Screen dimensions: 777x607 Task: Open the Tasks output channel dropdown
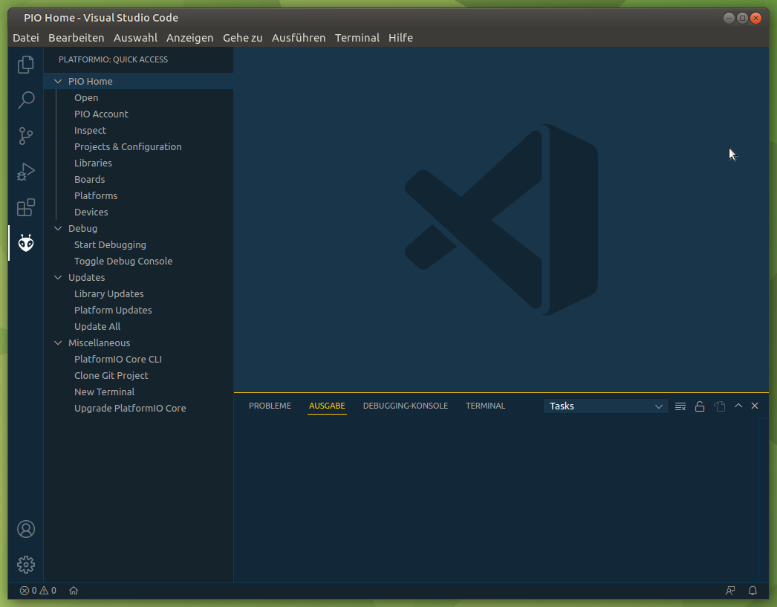605,406
